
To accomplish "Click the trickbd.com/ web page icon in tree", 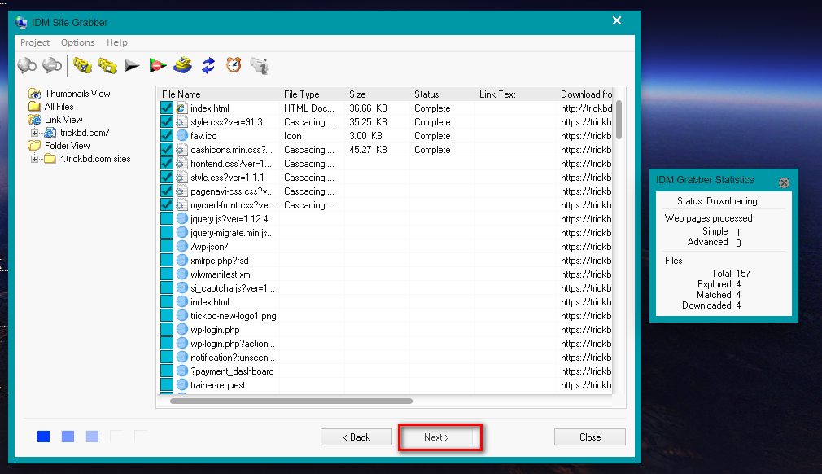I will (x=50, y=133).
